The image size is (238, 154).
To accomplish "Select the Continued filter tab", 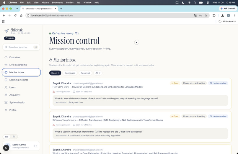I will 70,73.
